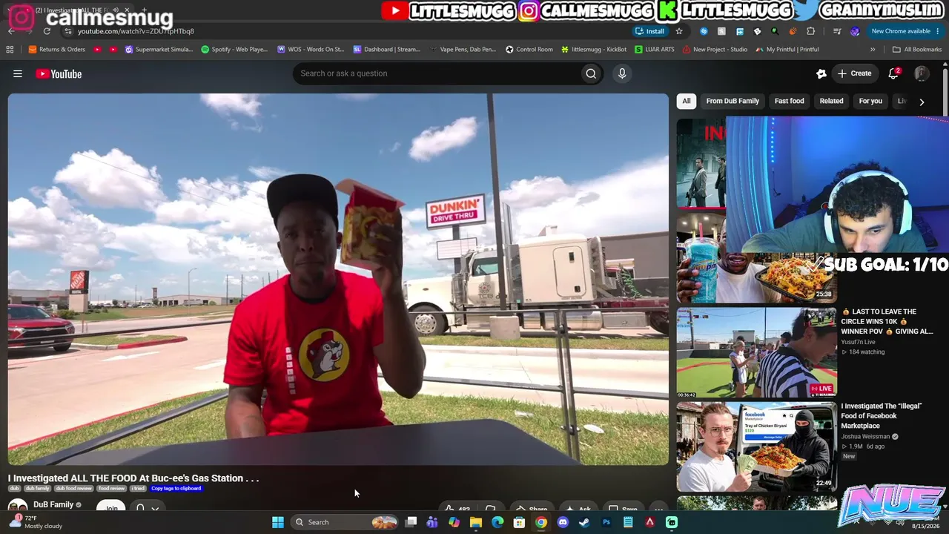Open the Supermarket Simulator bookmark
949x534 pixels.
click(159, 49)
